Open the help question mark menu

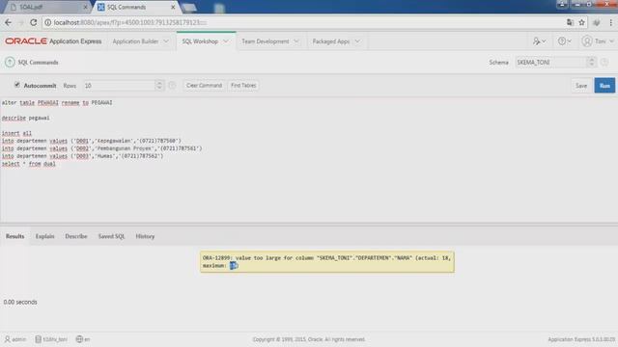564,41
